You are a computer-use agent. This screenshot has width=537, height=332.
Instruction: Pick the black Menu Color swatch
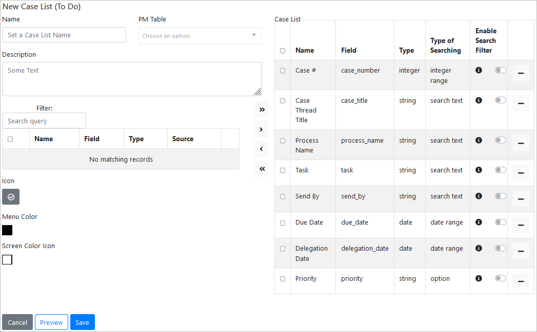(7, 230)
